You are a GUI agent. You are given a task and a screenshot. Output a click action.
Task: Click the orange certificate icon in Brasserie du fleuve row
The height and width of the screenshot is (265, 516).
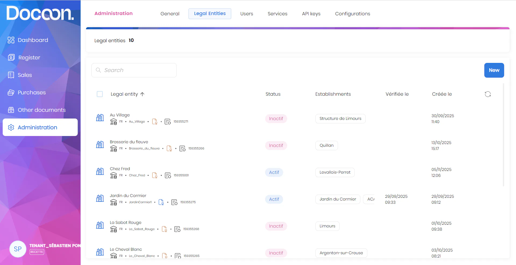point(169,149)
